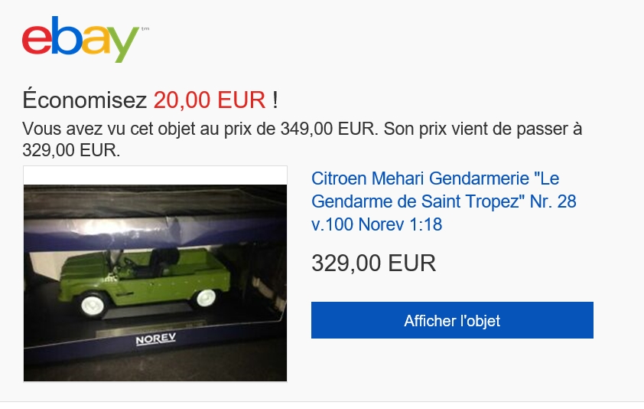Click the NOREV brand label on box
Image resolution: width=644 pixels, height=409 pixels.
(156, 339)
